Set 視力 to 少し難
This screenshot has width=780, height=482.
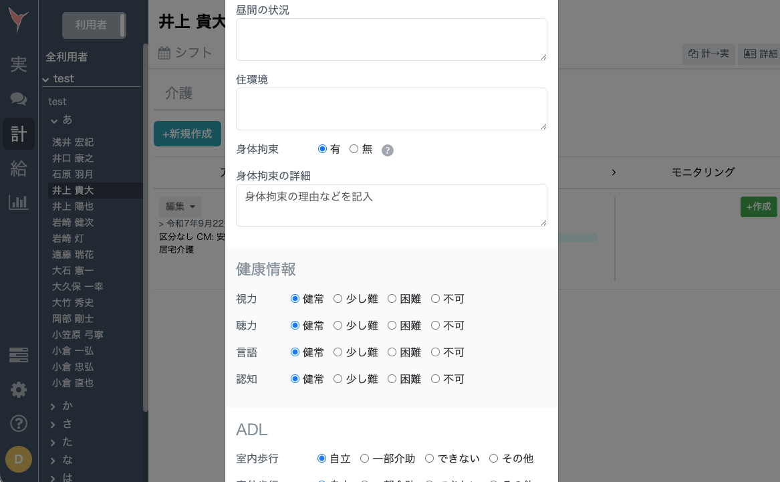pos(338,298)
